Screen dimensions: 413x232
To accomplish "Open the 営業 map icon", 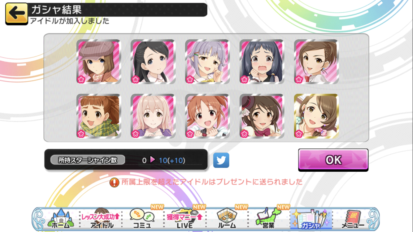I will coord(267,218).
